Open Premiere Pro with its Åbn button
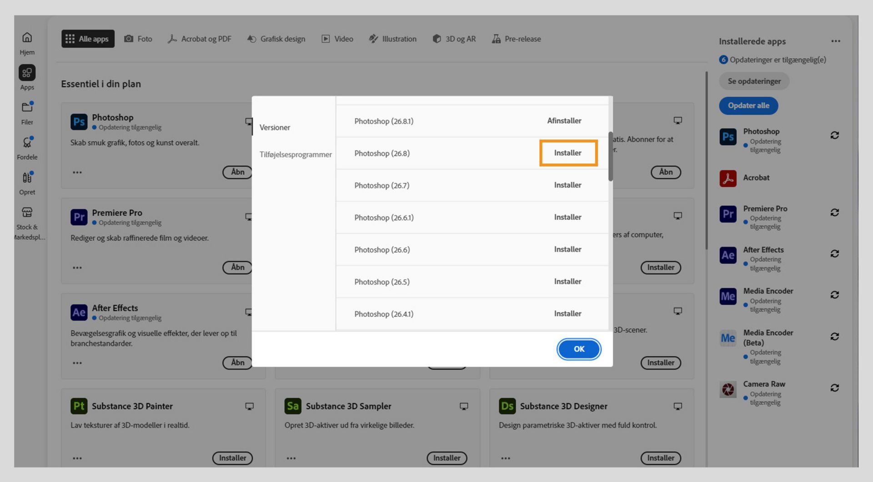Screen dimensions: 873x482 (237, 267)
